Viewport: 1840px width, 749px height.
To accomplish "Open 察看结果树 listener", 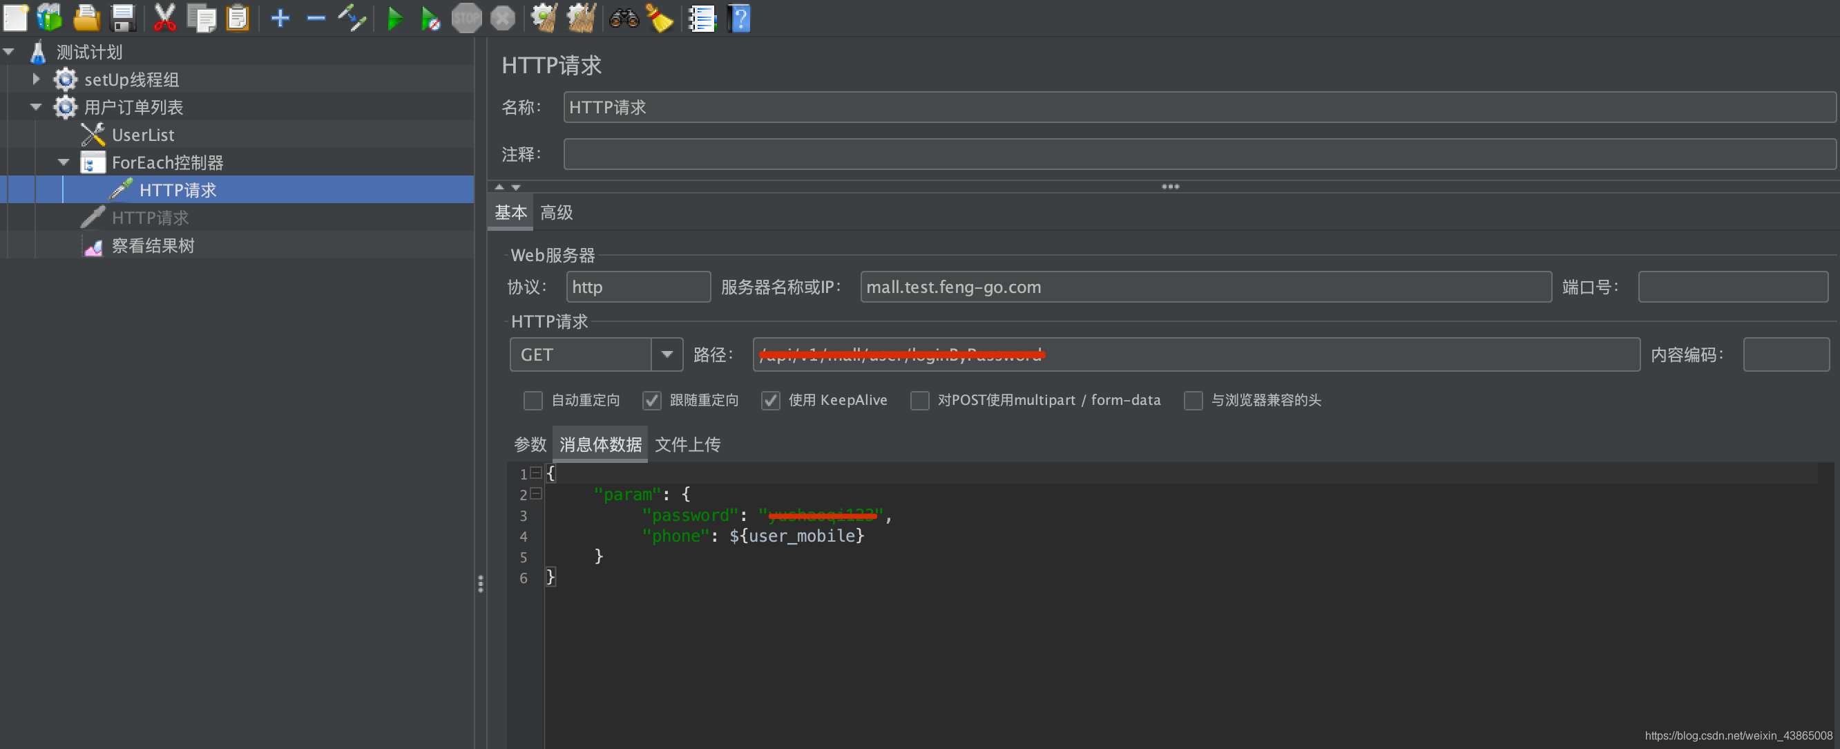I will pyautogui.click(x=153, y=245).
